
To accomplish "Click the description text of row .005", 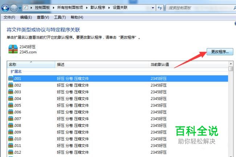I will coord(73,105).
